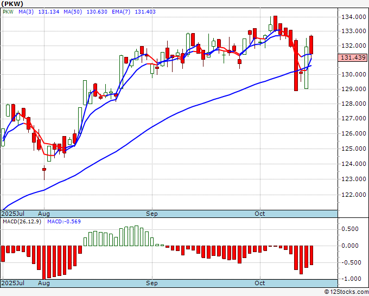
Task: Click the EMA(7) indicator label
Action: (x=121, y=12)
